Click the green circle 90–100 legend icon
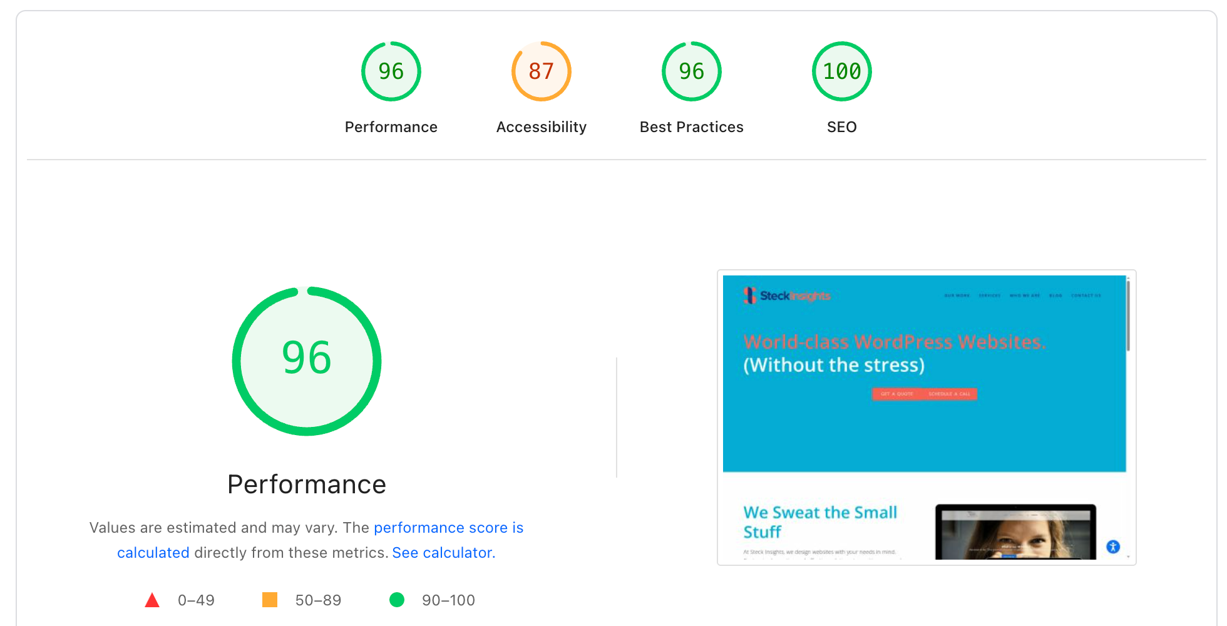This screenshot has width=1227, height=626. (396, 600)
